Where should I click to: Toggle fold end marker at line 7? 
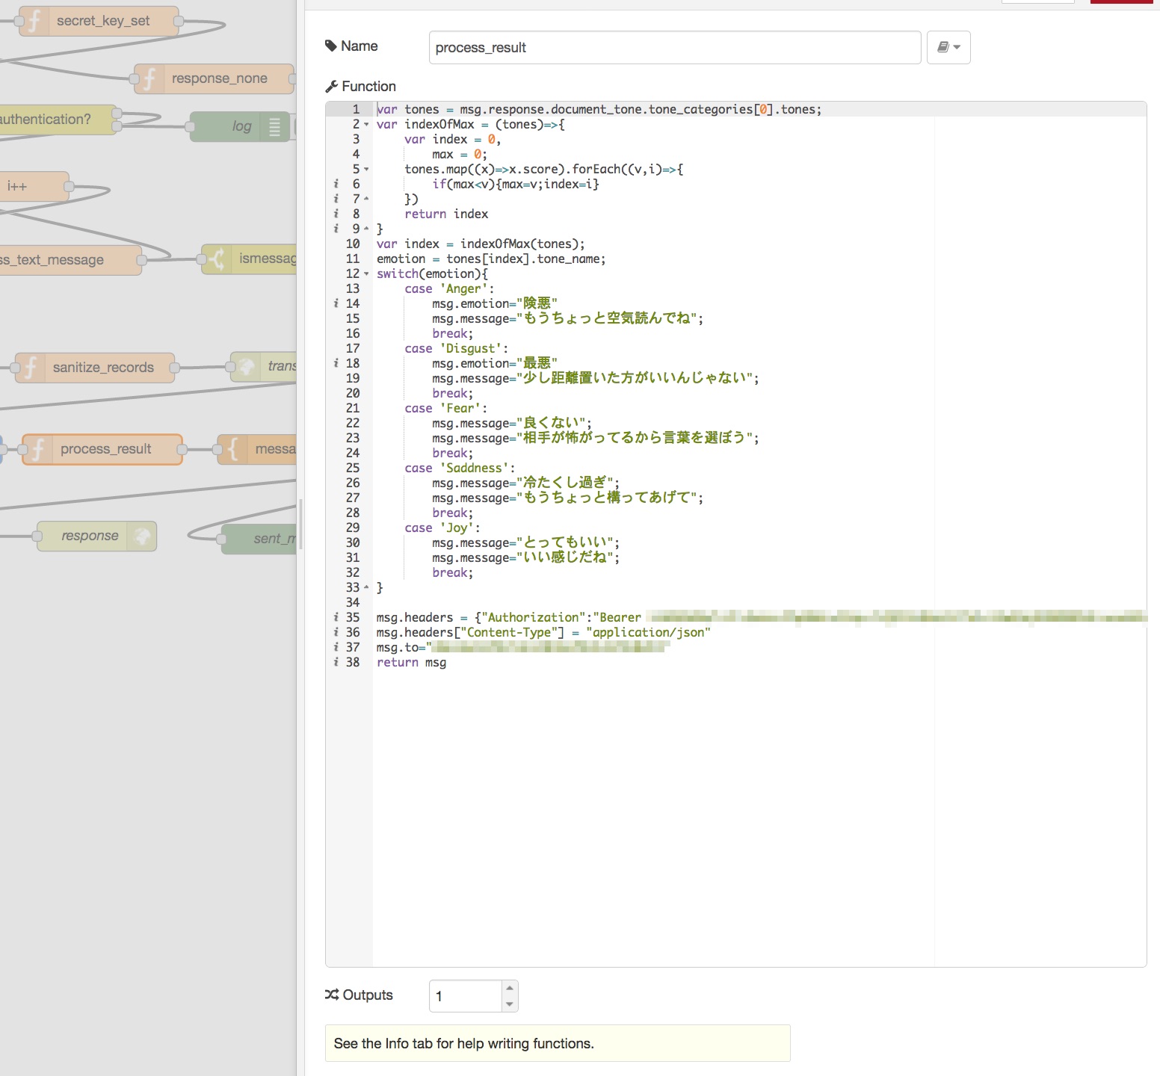coord(366,199)
